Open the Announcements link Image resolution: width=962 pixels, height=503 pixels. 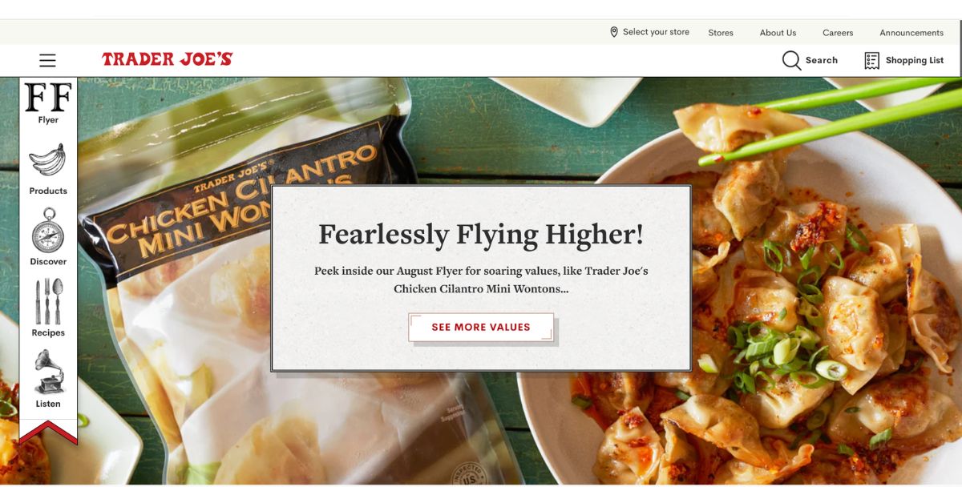pos(911,33)
